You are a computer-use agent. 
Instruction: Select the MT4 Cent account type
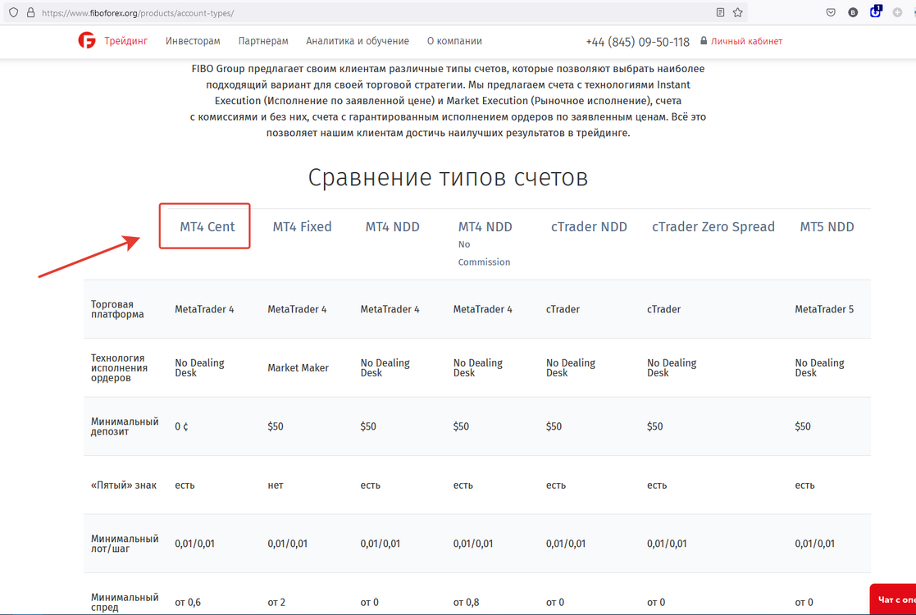coord(207,226)
